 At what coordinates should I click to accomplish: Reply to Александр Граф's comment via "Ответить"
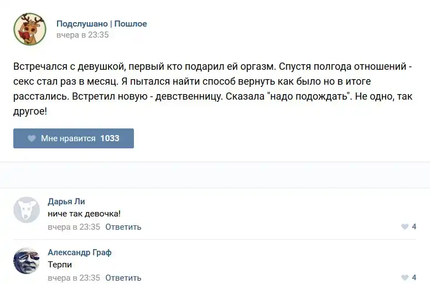(123, 278)
